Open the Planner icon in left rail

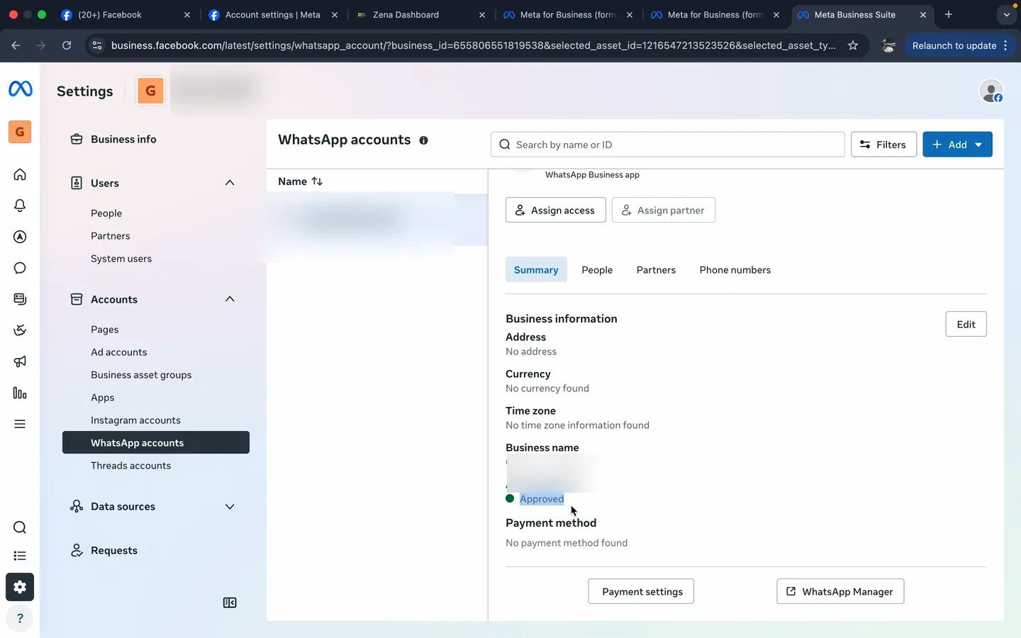click(x=20, y=330)
